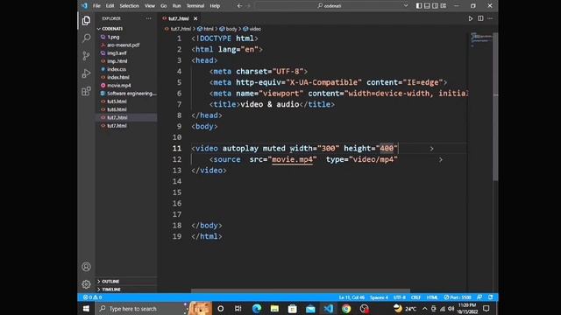Open movie.mp4 in the explorer

(119, 86)
